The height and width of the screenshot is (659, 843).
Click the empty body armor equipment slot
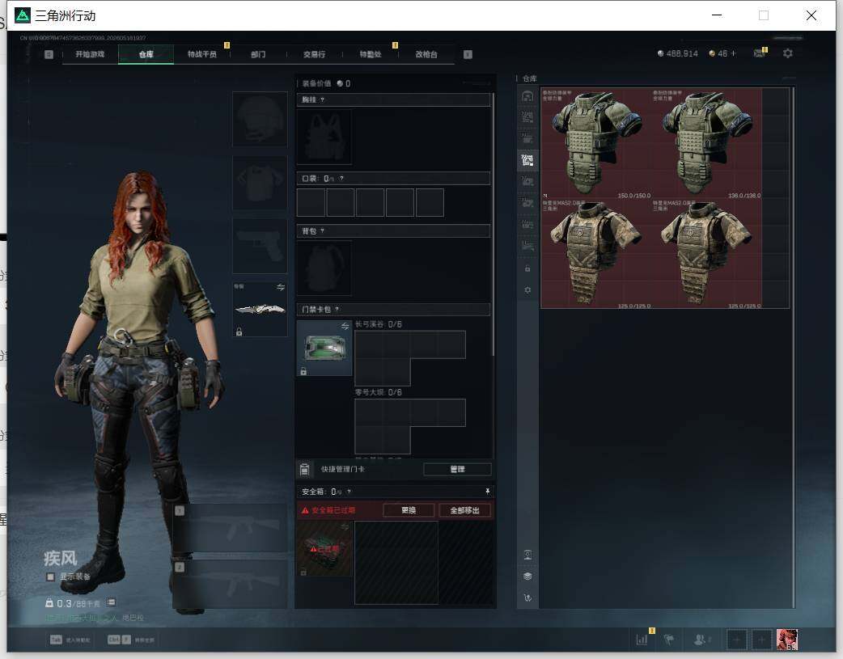(260, 184)
